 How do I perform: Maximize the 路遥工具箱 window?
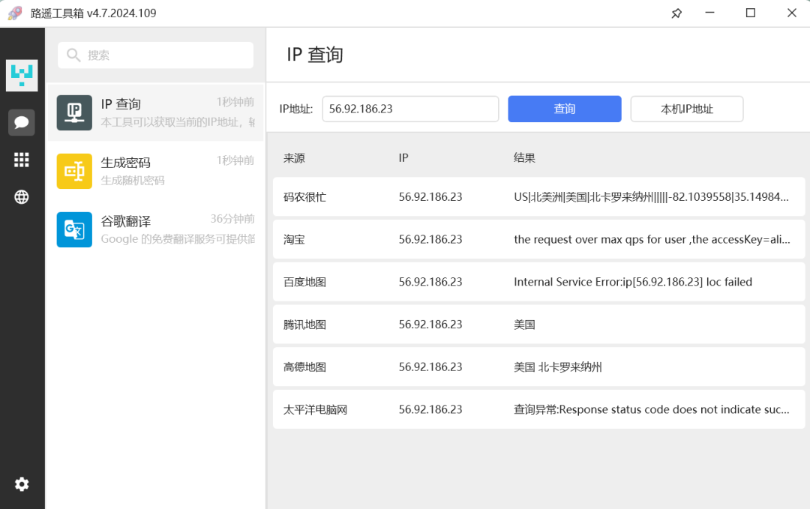751,13
